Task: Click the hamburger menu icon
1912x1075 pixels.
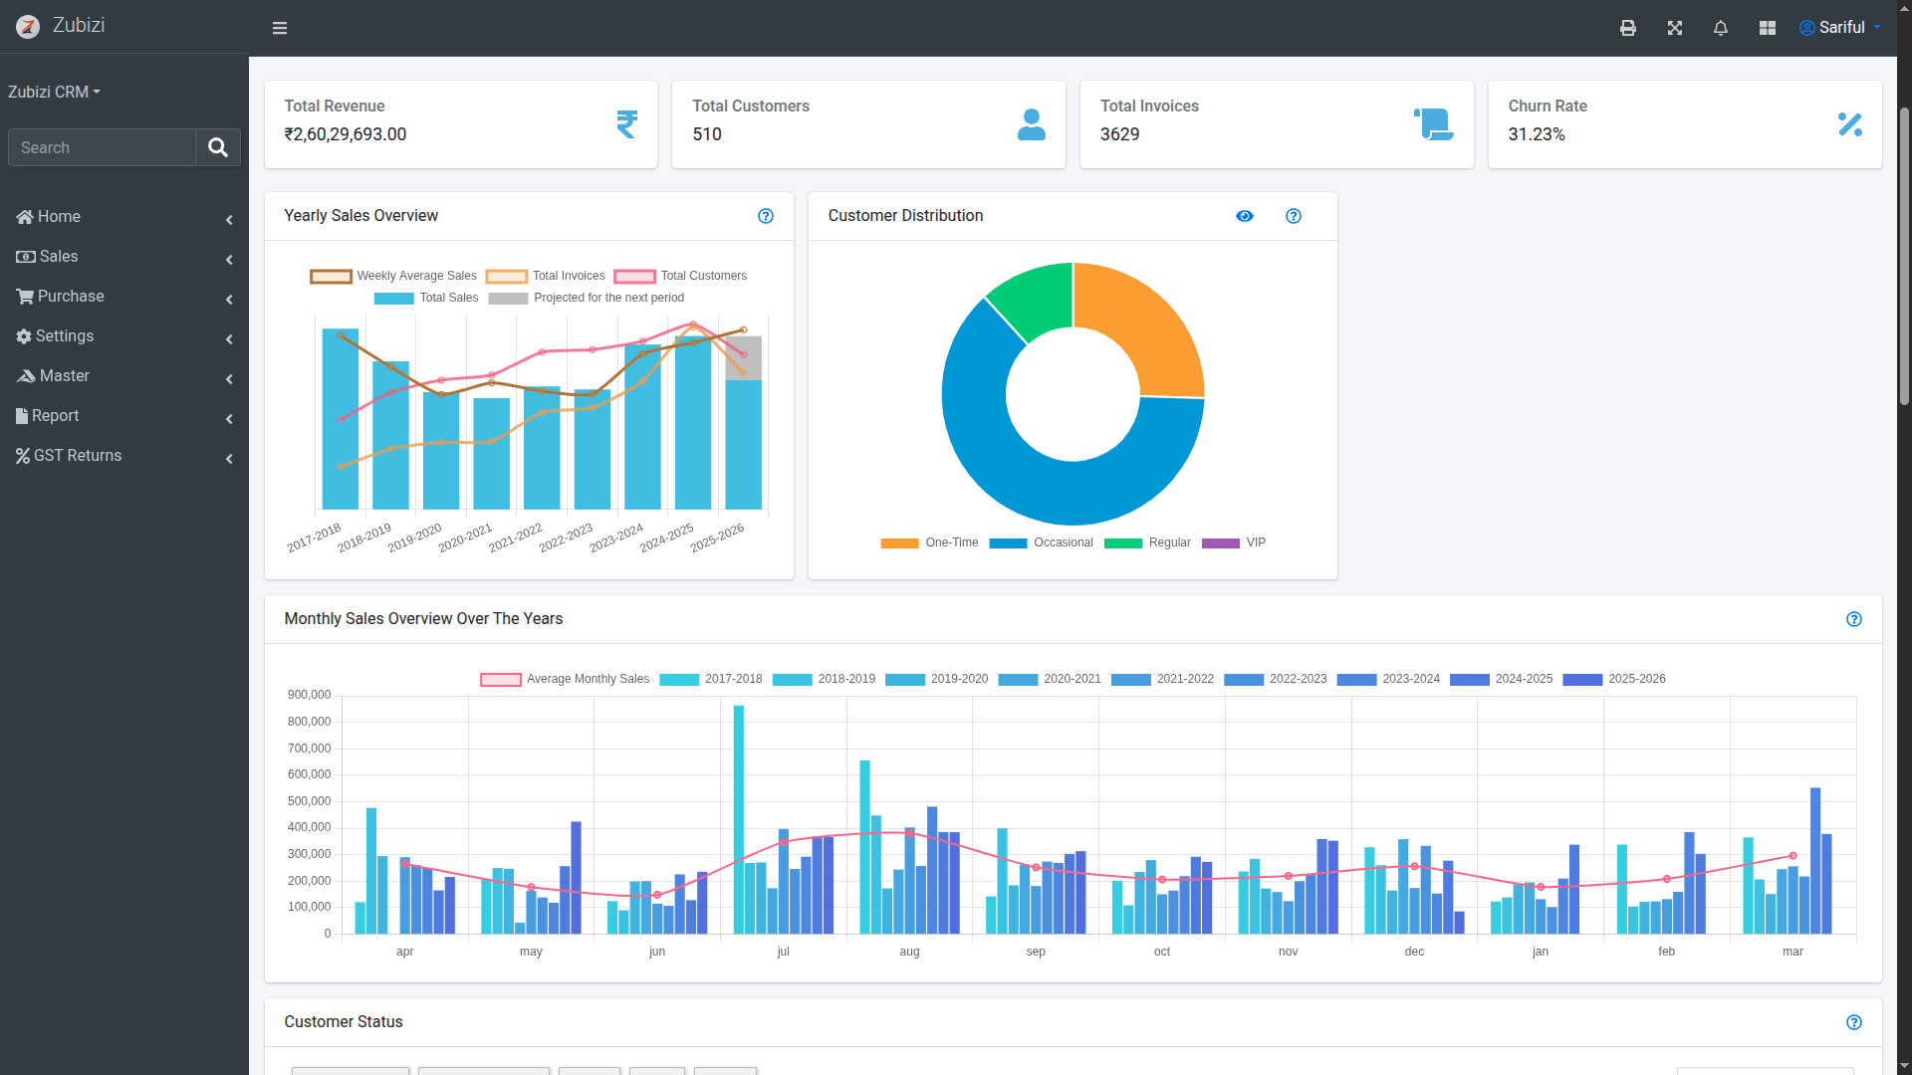Action: click(x=280, y=28)
